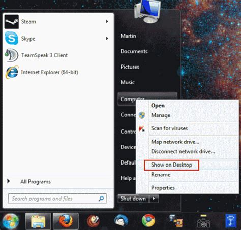The image size is (241, 230).
Task: Click the Internet Explorer (64-bit) name
Action: coord(50,72)
